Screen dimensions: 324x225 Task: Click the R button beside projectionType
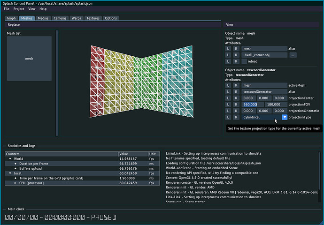(x=236, y=117)
